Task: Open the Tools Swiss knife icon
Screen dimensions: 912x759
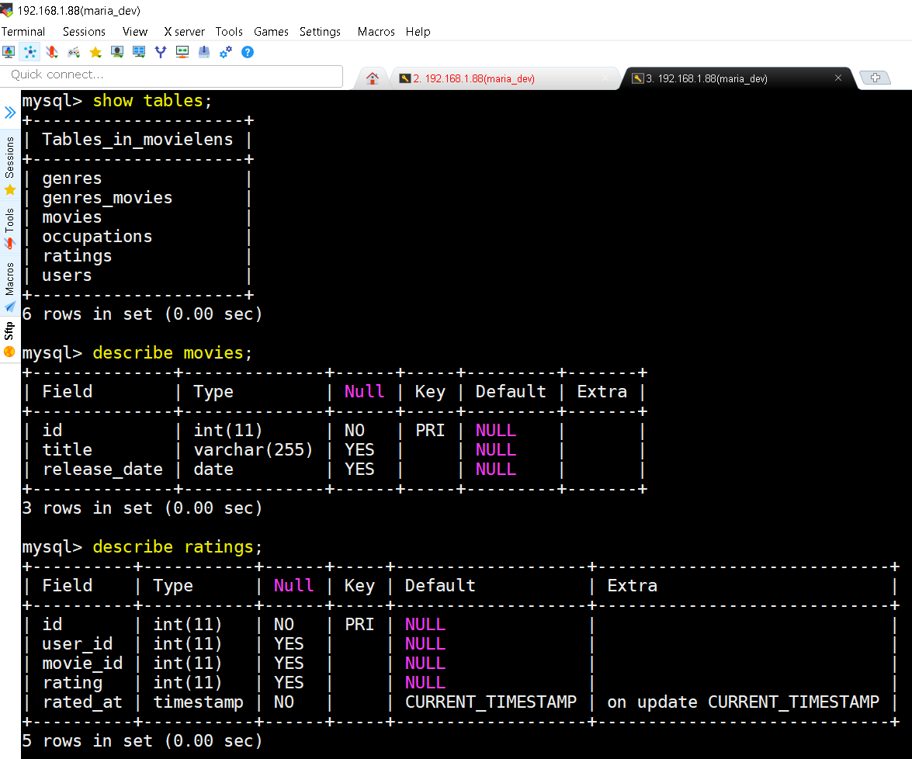Action: [52, 52]
